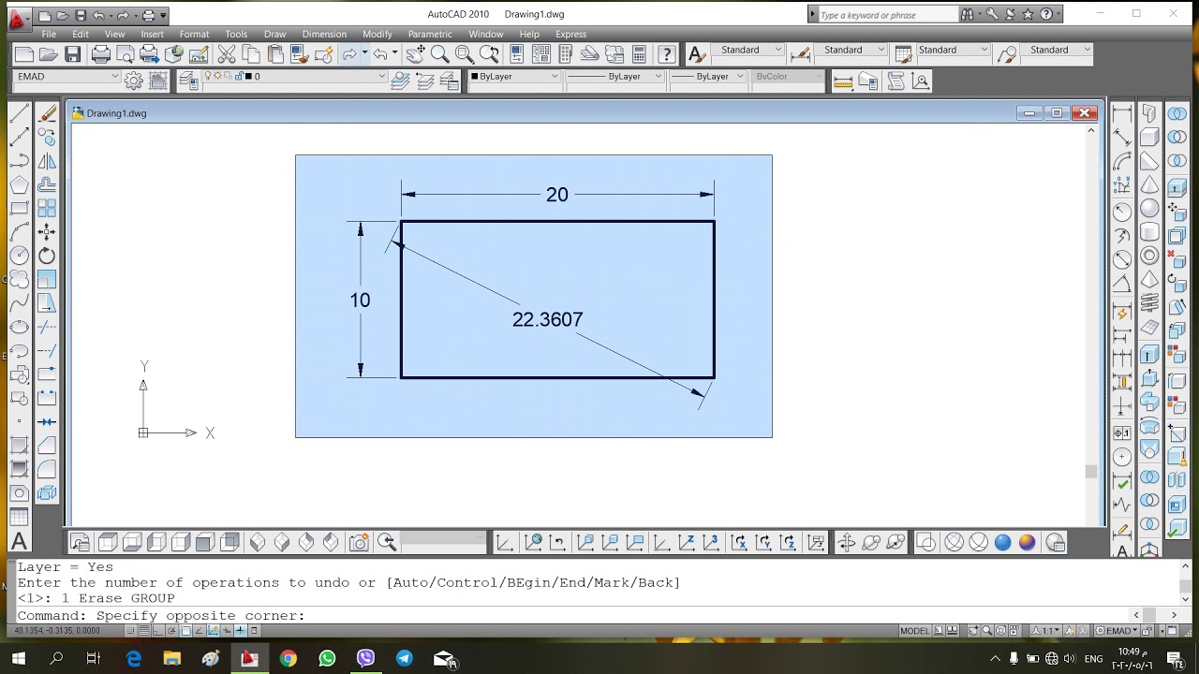Screen dimensions: 1199x674
Task: Open the lineweight ByLayer dropdown
Action: [708, 77]
